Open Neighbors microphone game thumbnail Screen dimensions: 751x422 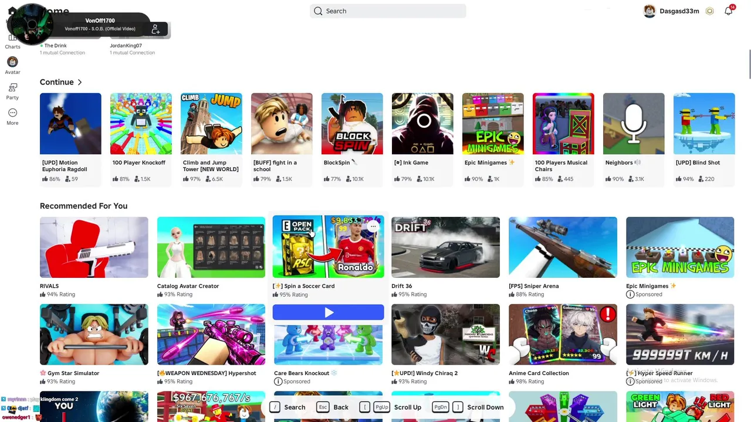(x=634, y=124)
